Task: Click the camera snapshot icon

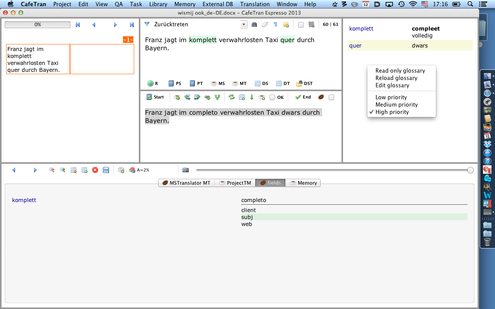Action: [186, 170]
